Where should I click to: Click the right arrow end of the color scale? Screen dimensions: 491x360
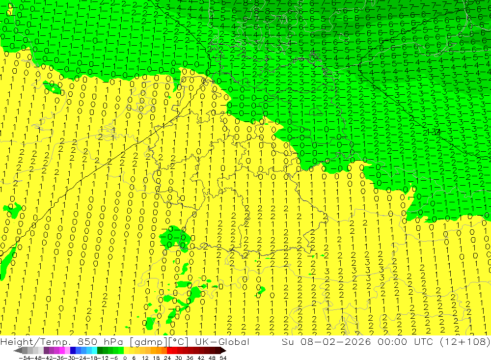(223, 350)
